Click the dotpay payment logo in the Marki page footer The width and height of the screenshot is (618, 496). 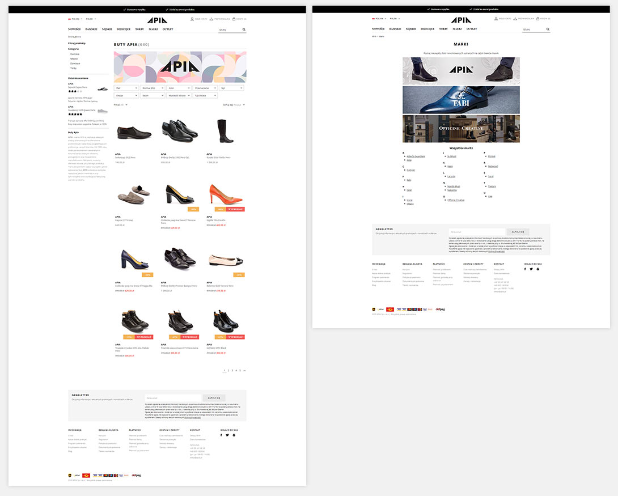[440, 310]
